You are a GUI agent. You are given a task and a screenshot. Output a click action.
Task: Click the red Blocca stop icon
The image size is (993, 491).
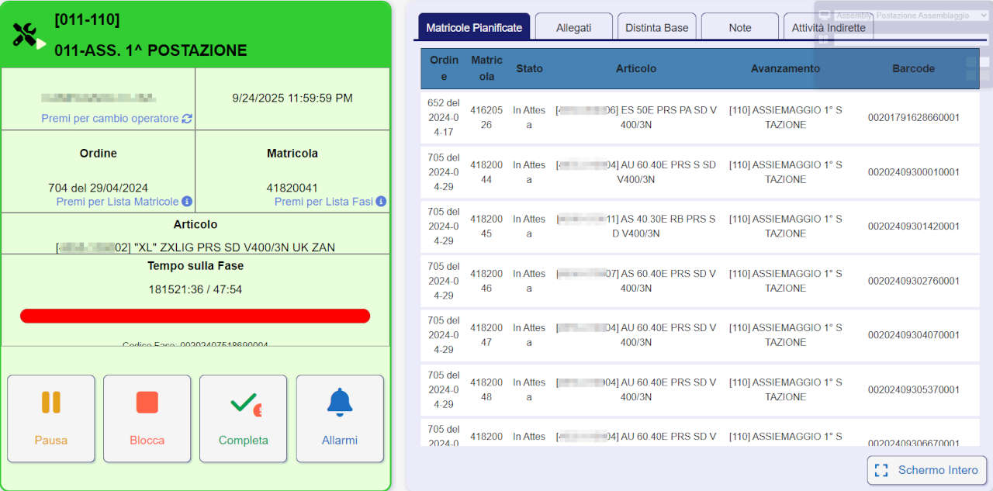coord(147,402)
